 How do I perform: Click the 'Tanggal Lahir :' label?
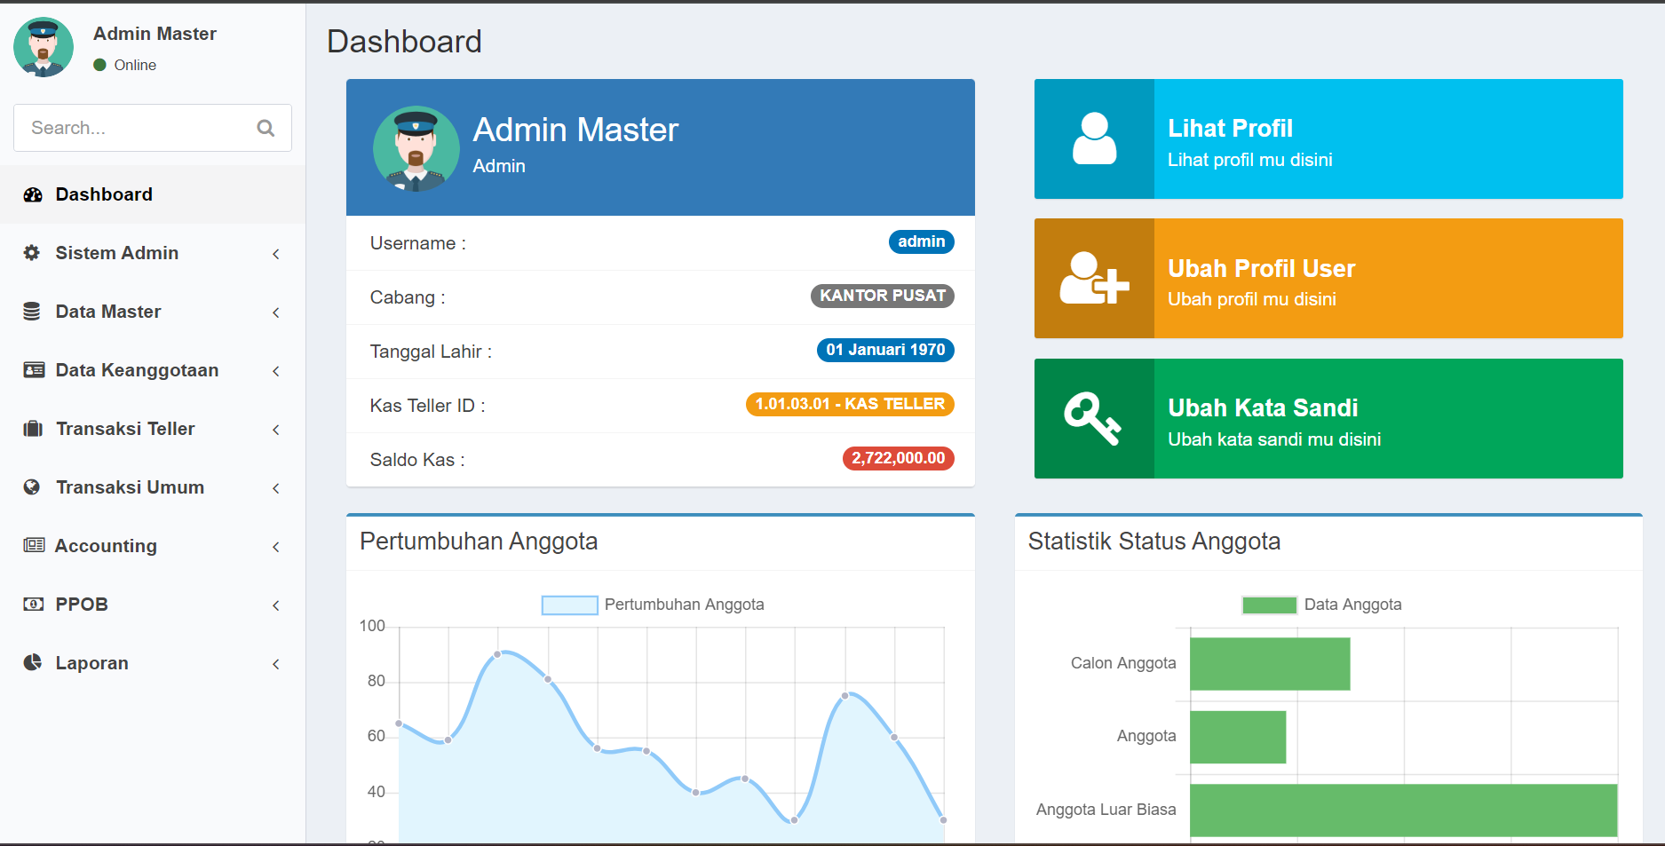[431, 352]
